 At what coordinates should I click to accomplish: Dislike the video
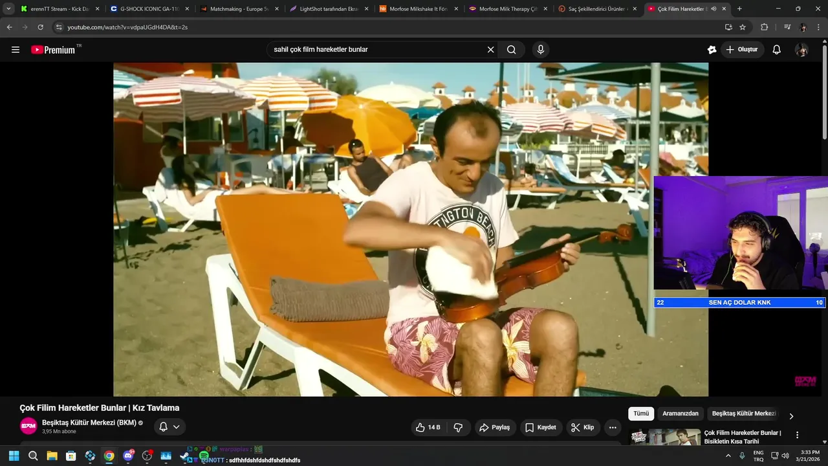(x=458, y=427)
